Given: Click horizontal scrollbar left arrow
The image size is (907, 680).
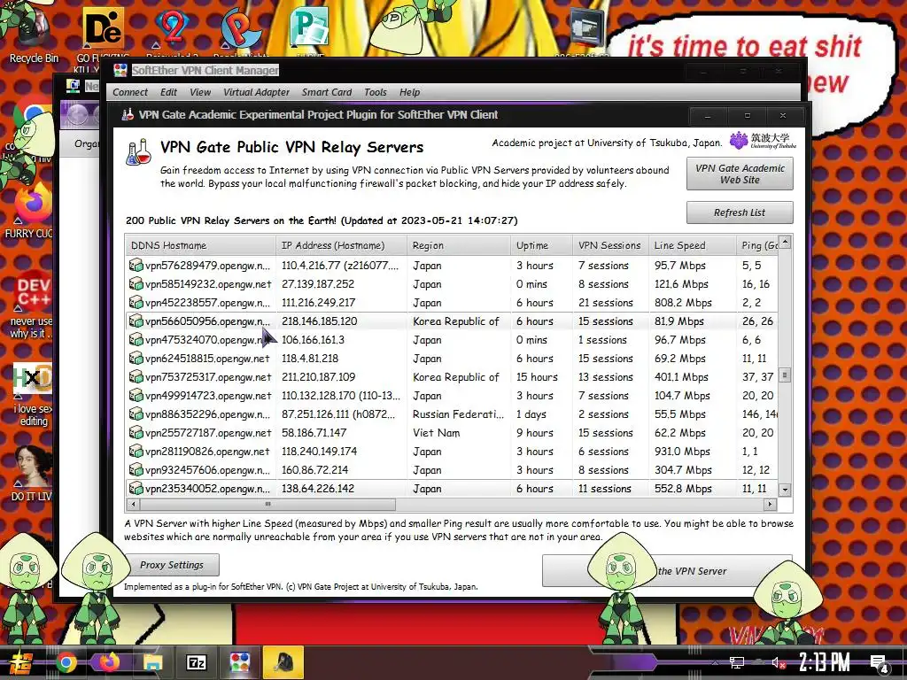Looking at the screenshot, I should click(133, 504).
